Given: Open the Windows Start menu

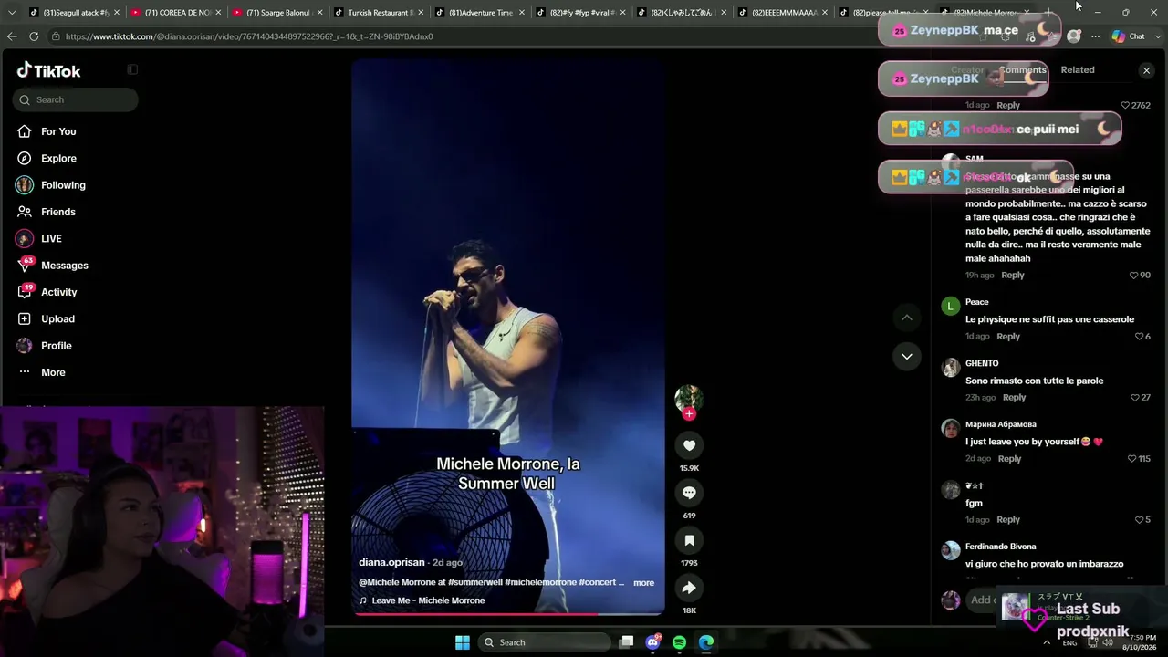Looking at the screenshot, I should tap(463, 642).
